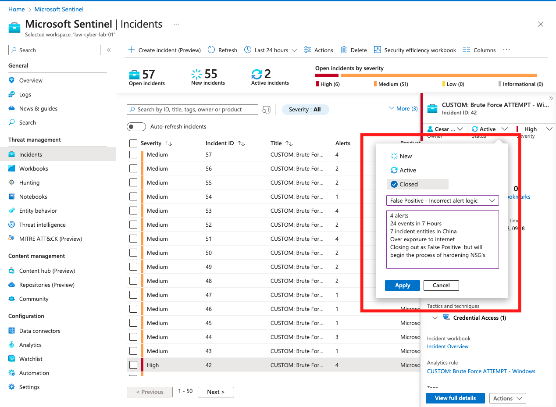556x407 pixels.
Task: Click the Cancel button
Action: click(441, 286)
